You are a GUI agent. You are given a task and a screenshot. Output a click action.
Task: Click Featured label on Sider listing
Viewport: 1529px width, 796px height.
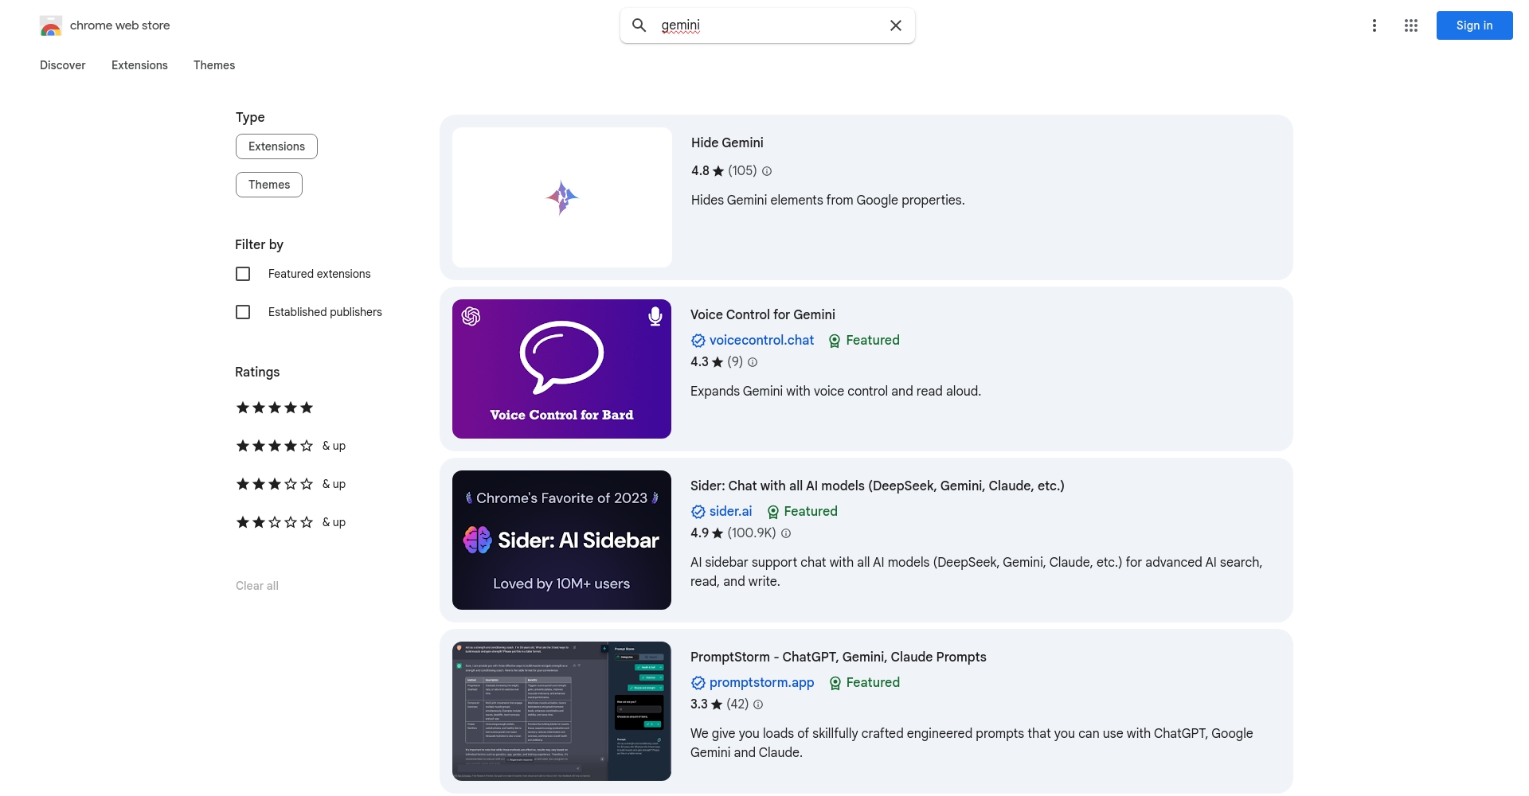tap(811, 511)
